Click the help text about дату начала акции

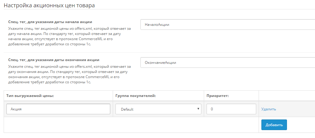(x=69, y=36)
